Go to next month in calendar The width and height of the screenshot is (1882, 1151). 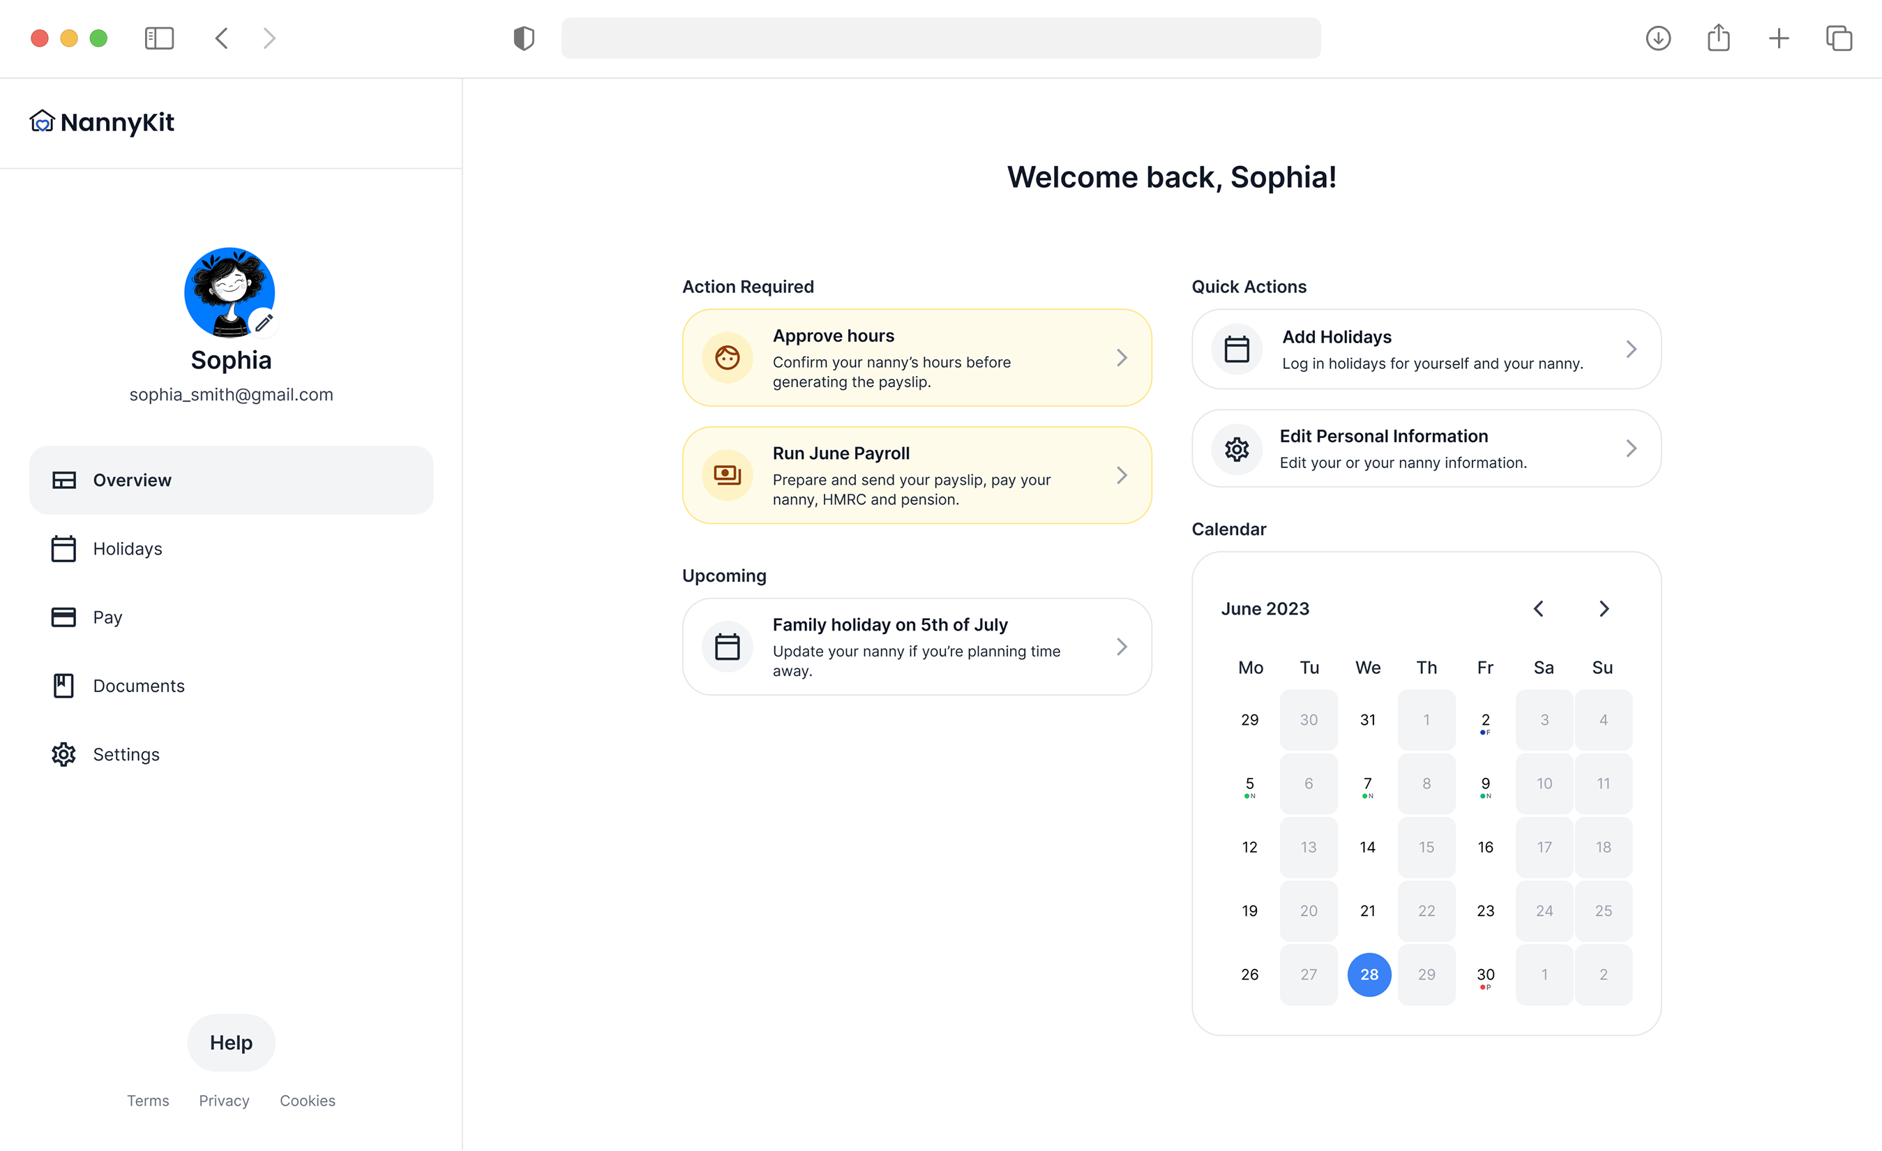[1603, 609]
